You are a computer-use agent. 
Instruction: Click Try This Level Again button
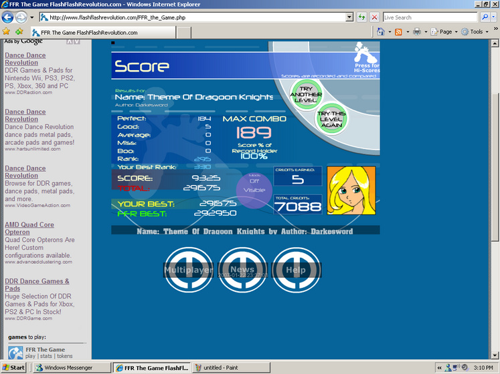[331, 119]
